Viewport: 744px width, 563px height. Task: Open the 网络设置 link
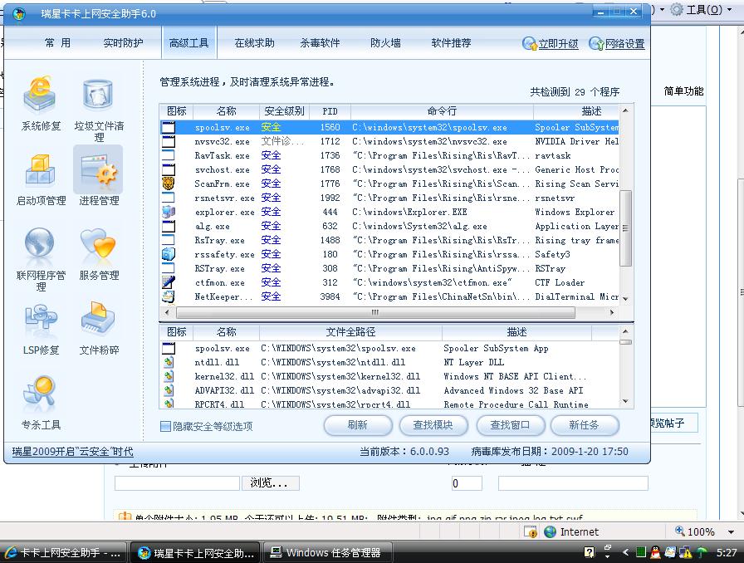tap(625, 44)
